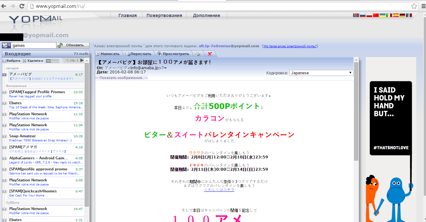
Task: Delete the email with the red X icon
Action: point(210,54)
